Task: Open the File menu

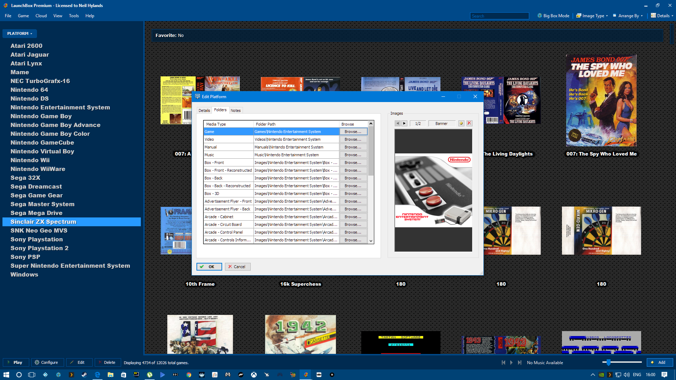Action: [8, 16]
